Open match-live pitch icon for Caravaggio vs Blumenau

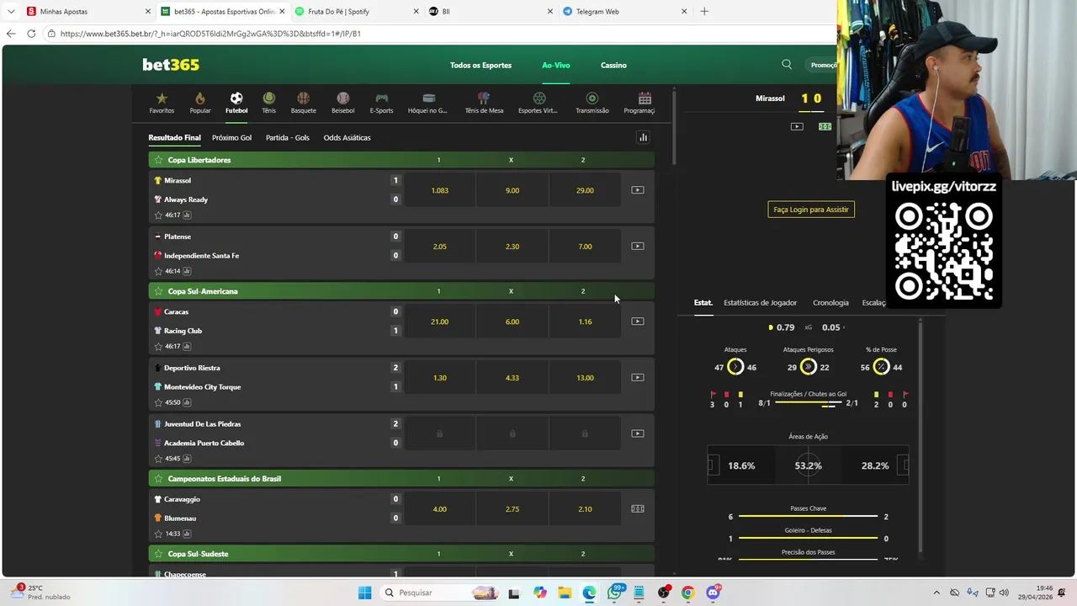tap(638, 509)
